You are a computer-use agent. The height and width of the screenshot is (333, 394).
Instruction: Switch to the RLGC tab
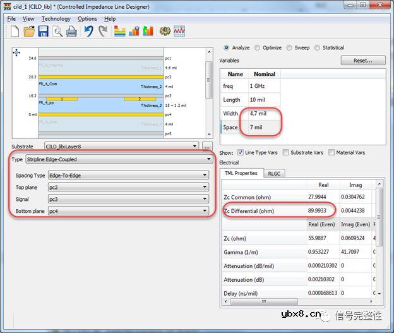274,173
